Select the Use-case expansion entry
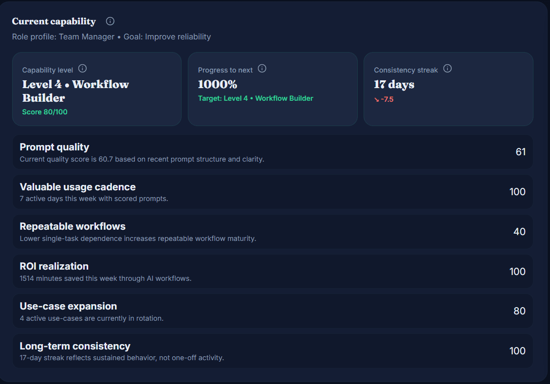550x384 pixels. point(273,311)
